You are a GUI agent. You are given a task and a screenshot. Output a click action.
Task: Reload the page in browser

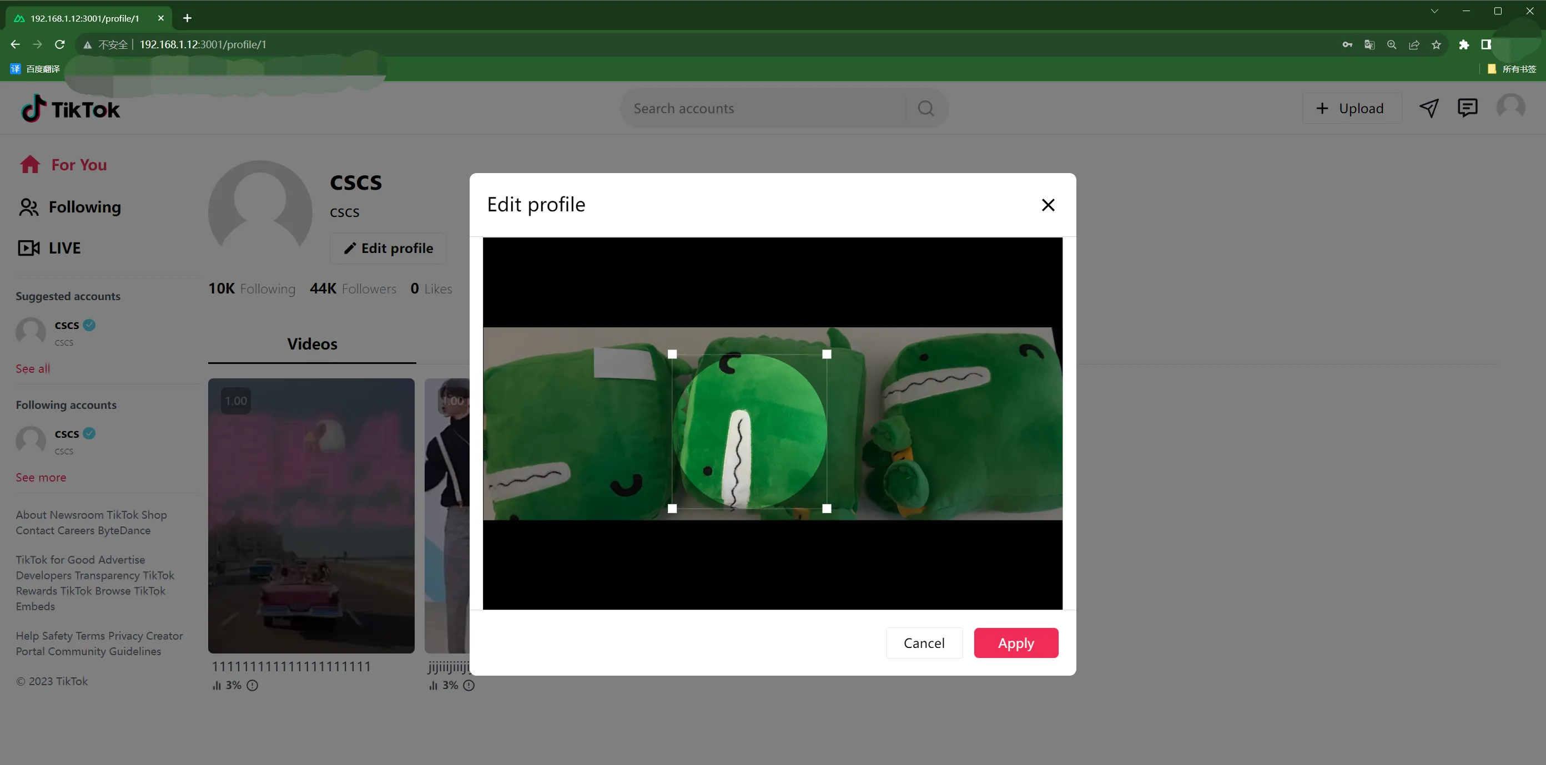coord(59,44)
